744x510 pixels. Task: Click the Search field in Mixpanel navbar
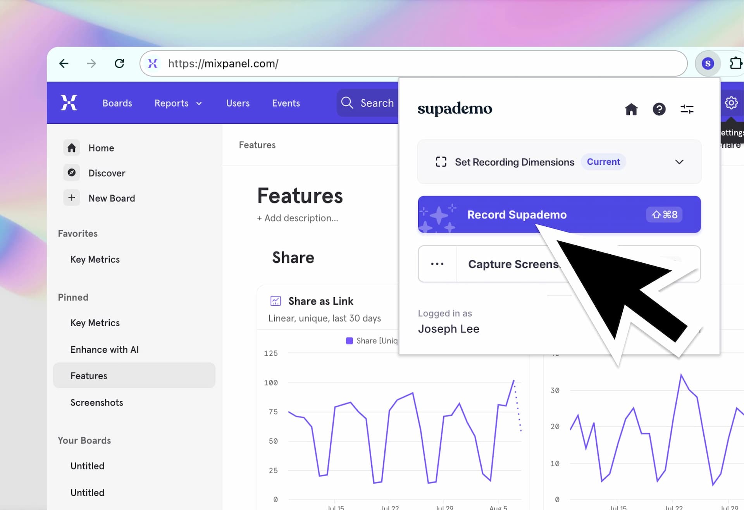coord(368,103)
